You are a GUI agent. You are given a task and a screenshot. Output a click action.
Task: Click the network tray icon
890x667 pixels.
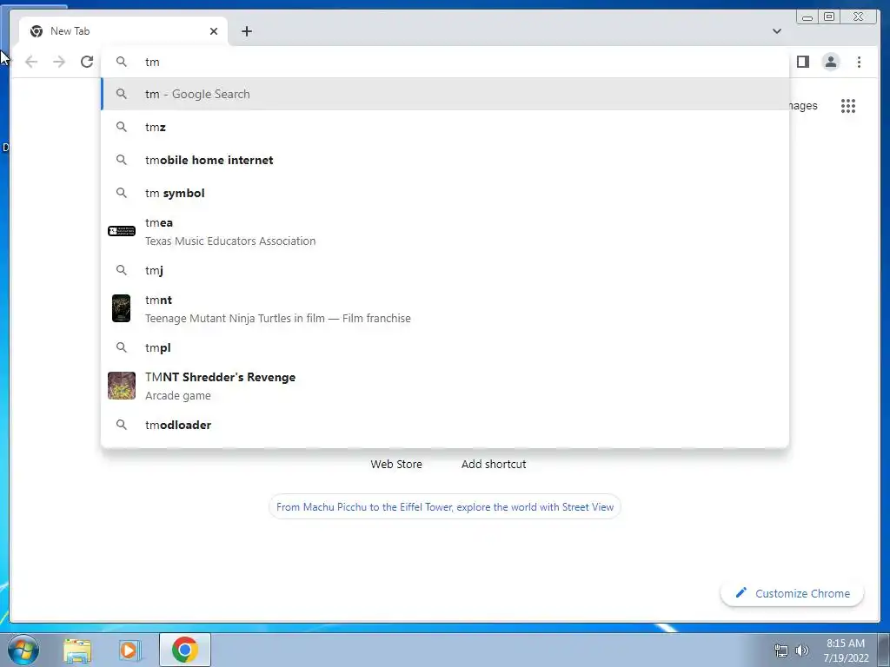coord(781,650)
